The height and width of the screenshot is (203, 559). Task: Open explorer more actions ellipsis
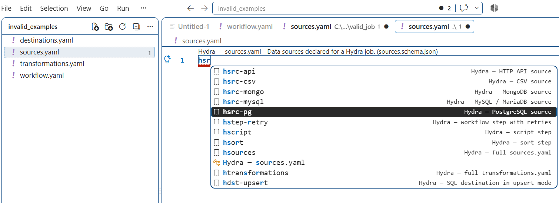[x=150, y=27]
